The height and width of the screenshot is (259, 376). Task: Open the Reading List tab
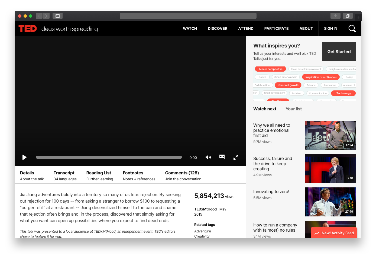click(100, 176)
